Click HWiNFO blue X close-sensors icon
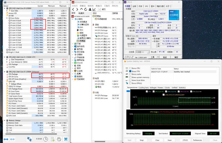Viewport: 222px width, 143px height. tap(66, 139)
